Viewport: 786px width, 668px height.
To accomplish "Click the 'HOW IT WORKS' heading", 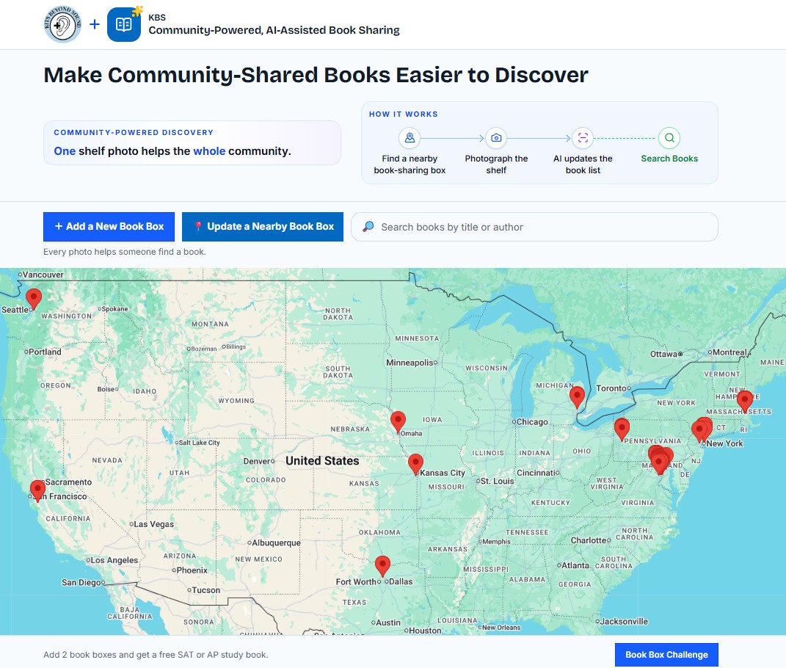I will click(x=404, y=115).
